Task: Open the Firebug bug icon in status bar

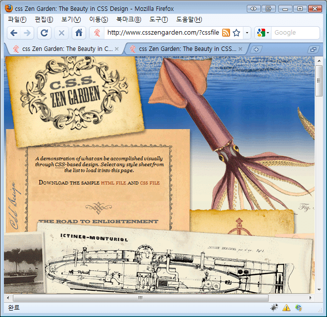Action: [274, 308]
